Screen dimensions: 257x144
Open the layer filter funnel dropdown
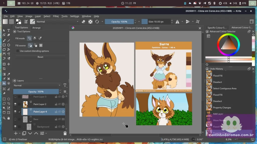(x=65, y=85)
